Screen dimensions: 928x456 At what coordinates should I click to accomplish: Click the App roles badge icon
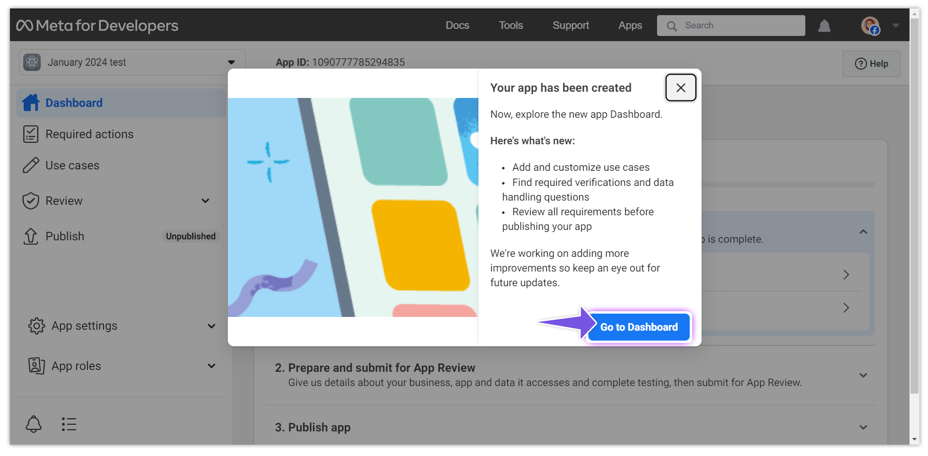tap(37, 366)
